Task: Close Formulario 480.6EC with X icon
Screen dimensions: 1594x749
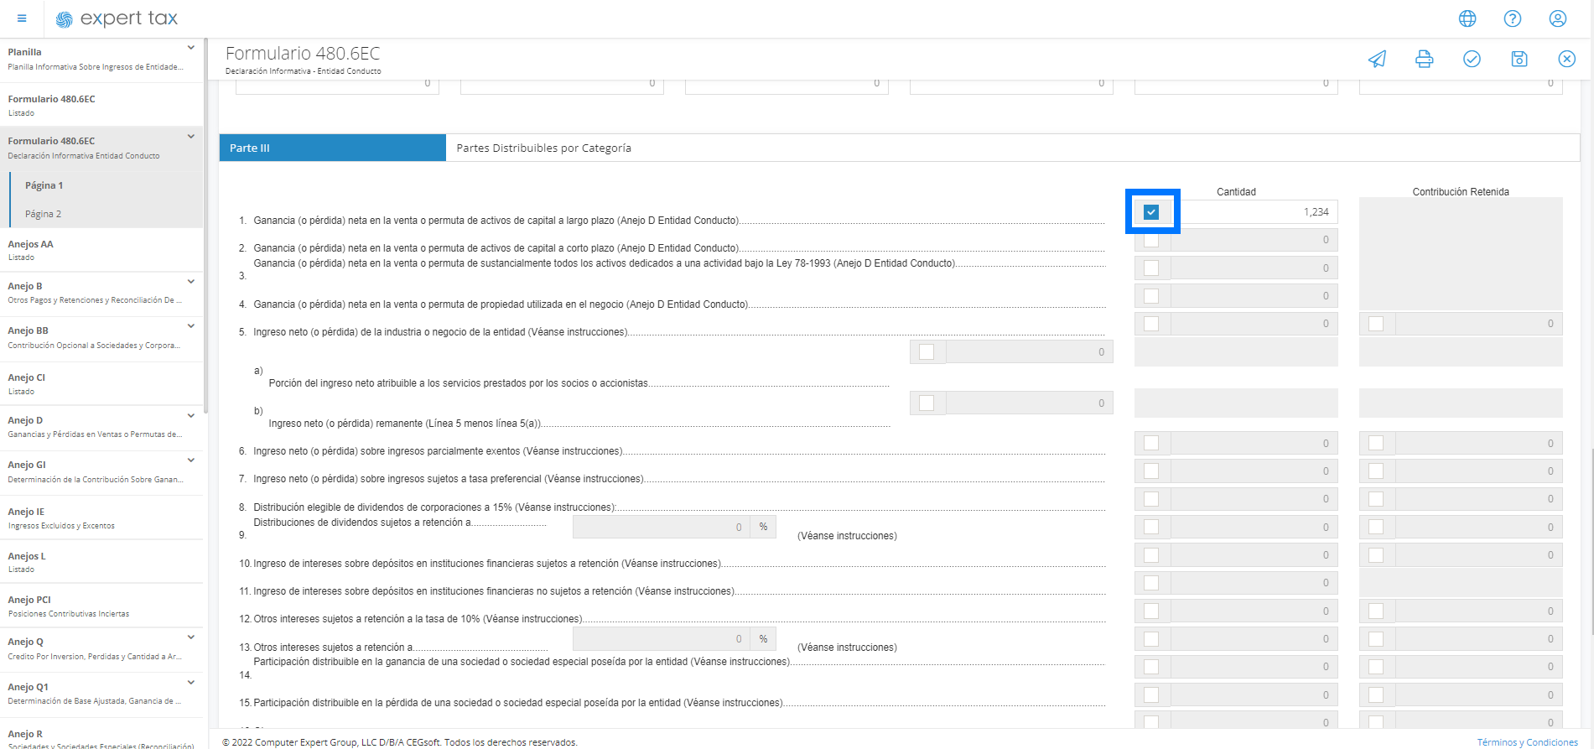Action: pyautogui.click(x=1566, y=59)
